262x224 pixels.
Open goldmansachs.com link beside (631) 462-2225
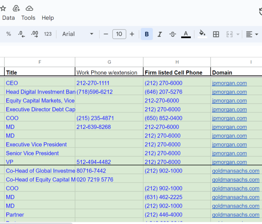(x=235, y=197)
